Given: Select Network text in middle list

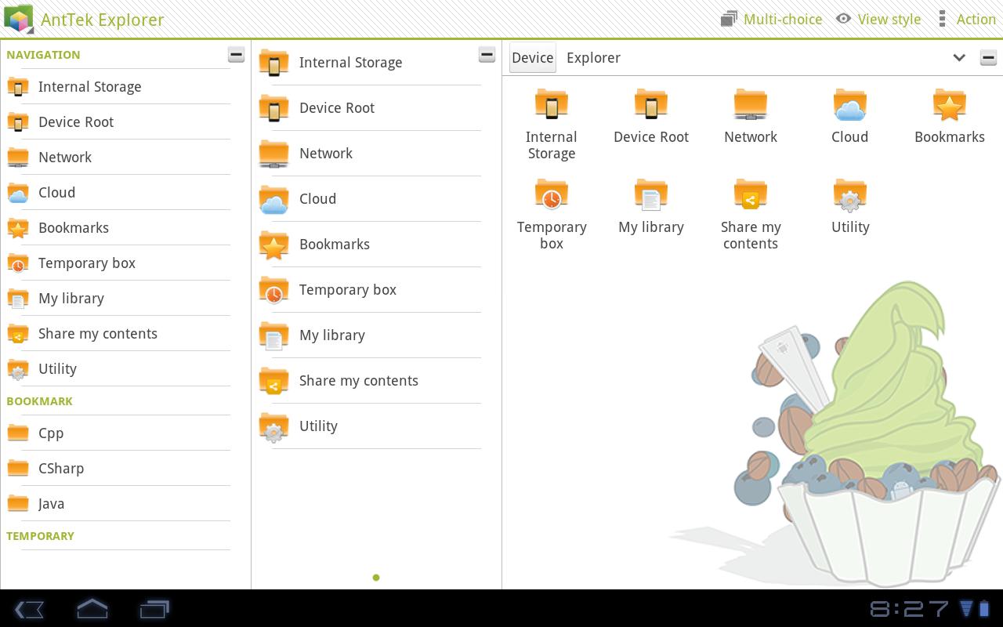Looking at the screenshot, I should click(x=326, y=154).
